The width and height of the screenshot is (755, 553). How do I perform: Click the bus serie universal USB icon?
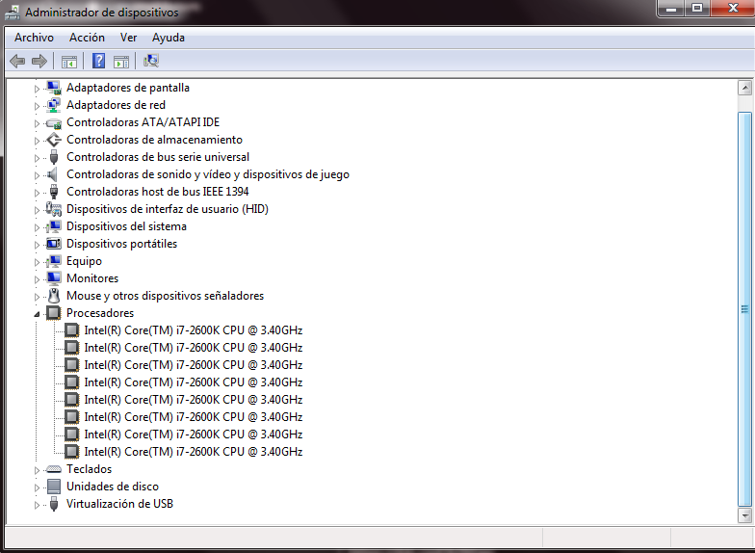coord(54,157)
